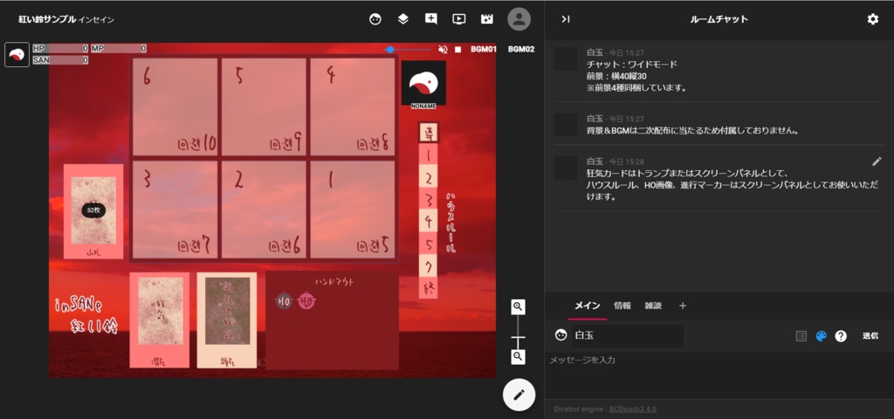Open the chat palette list icon
The image size is (894, 419).
pos(801,336)
